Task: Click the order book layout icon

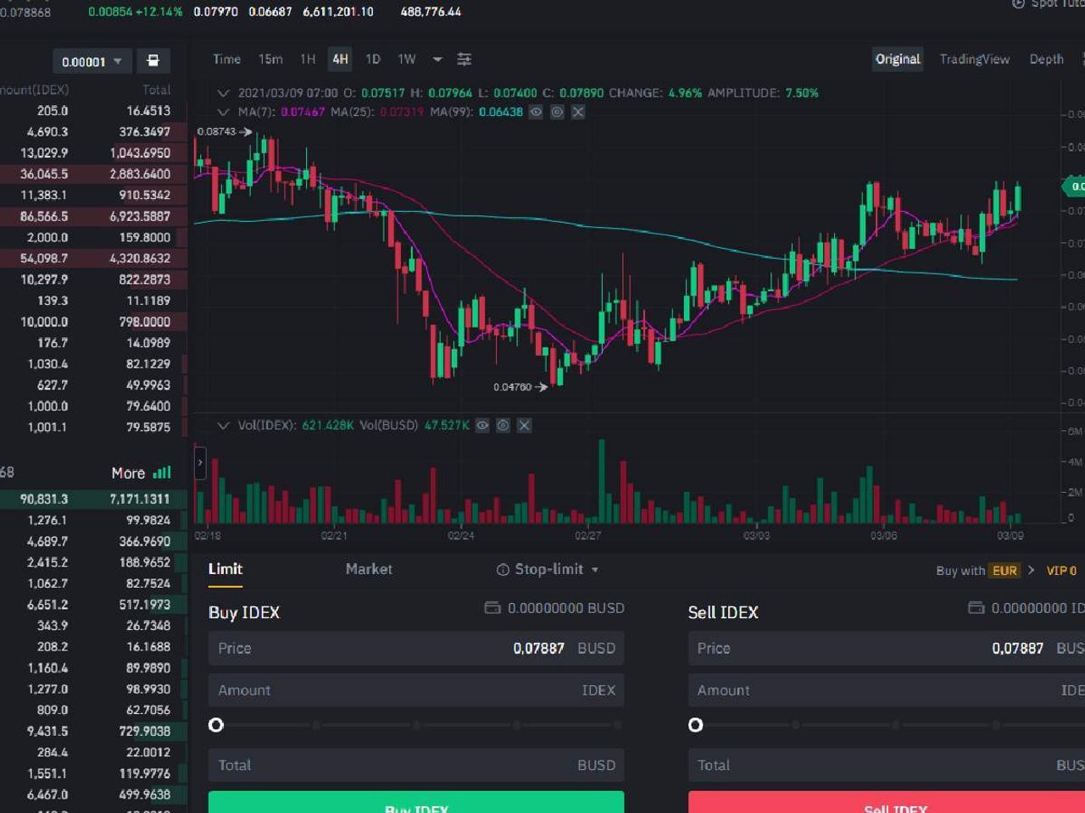Action: pyautogui.click(x=153, y=61)
